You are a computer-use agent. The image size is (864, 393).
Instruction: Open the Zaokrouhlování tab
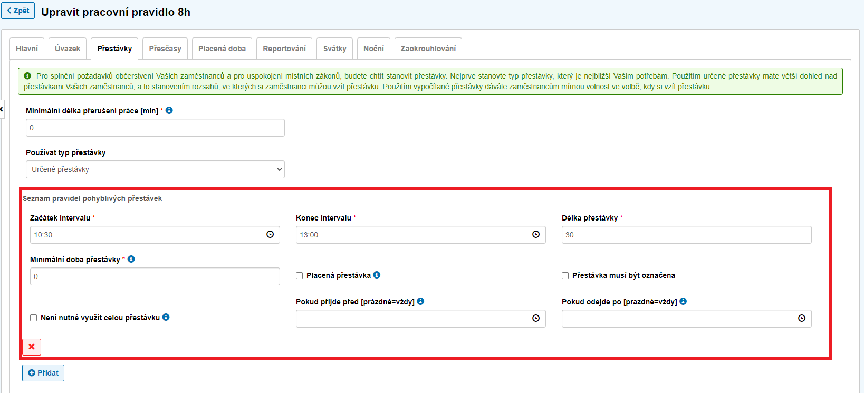click(x=428, y=49)
